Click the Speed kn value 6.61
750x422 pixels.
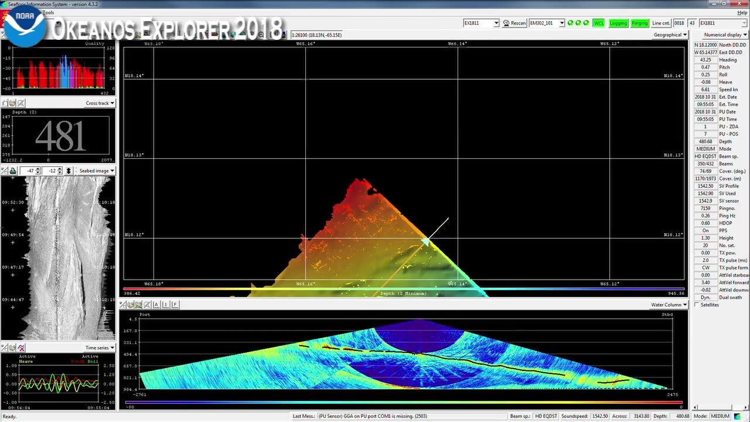click(x=705, y=90)
